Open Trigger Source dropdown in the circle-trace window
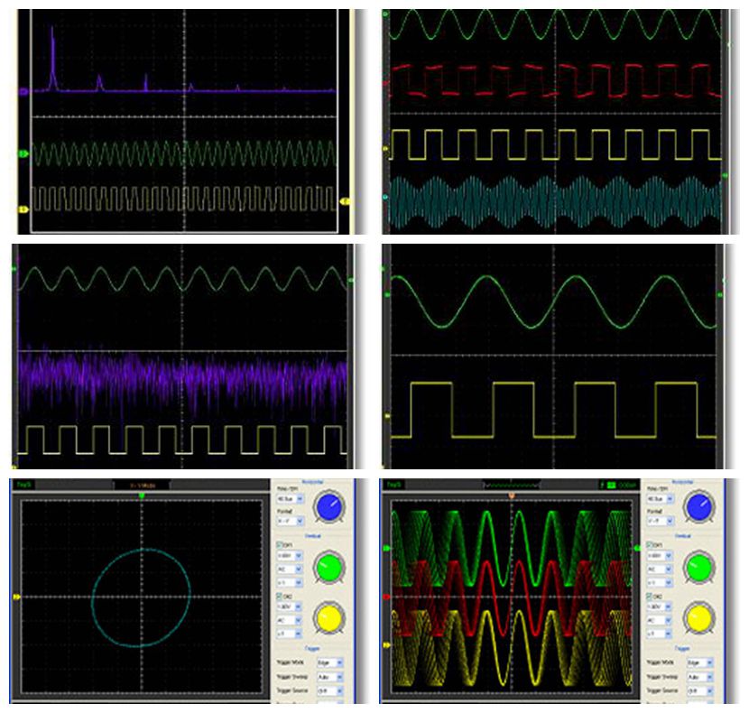This screenshot has height=713, width=749. pyautogui.click(x=330, y=691)
